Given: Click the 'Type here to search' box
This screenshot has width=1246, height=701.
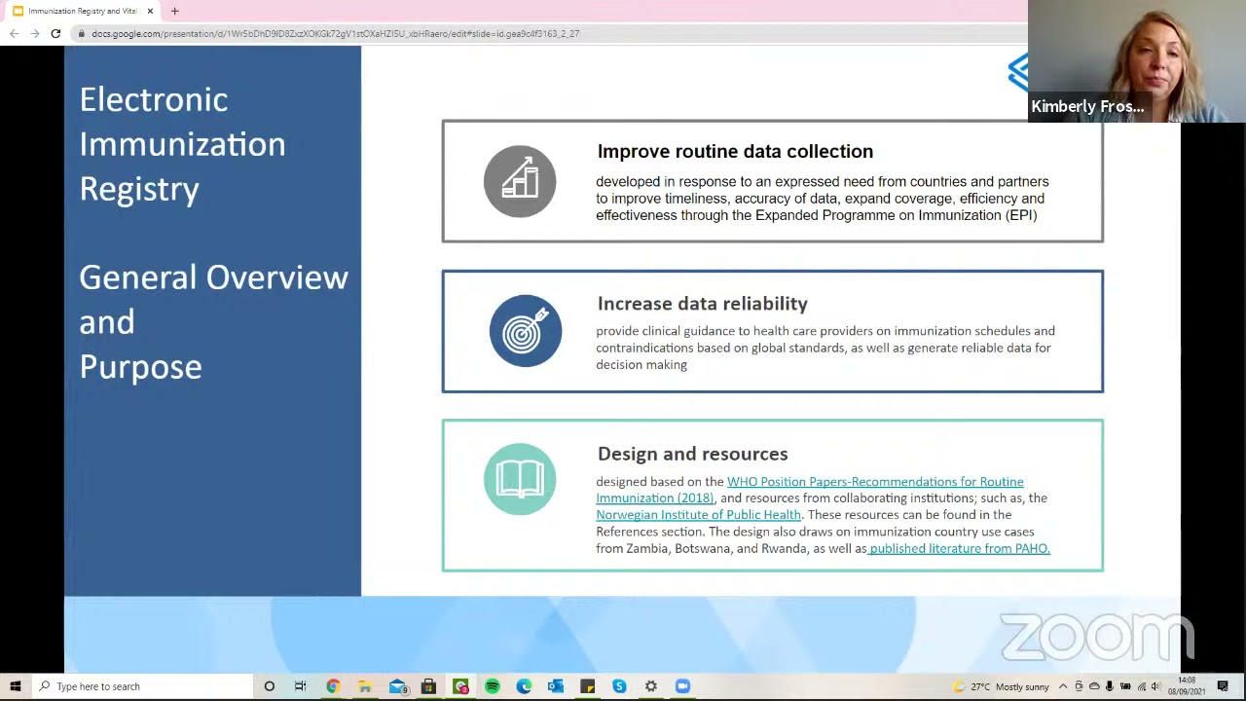Looking at the screenshot, I should pos(141,686).
